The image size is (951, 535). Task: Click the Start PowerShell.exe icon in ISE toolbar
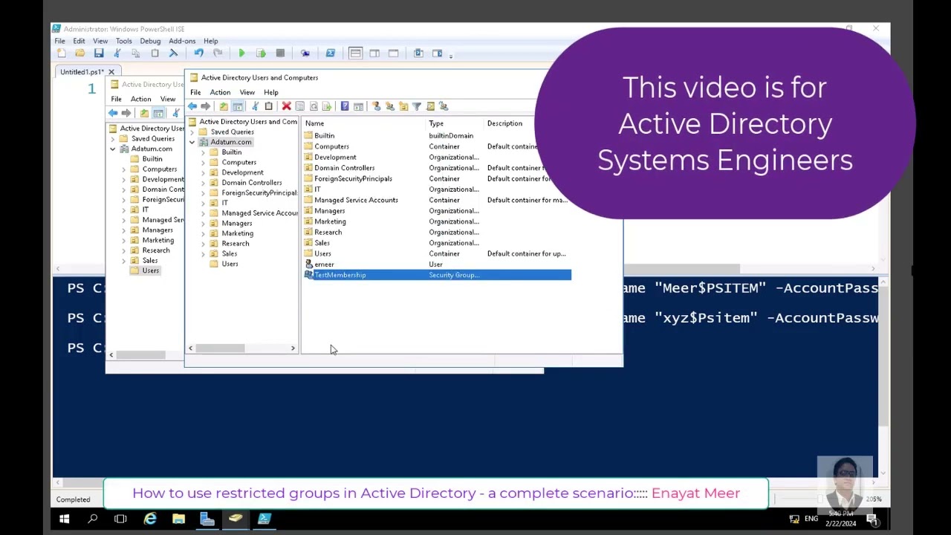coord(330,53)
